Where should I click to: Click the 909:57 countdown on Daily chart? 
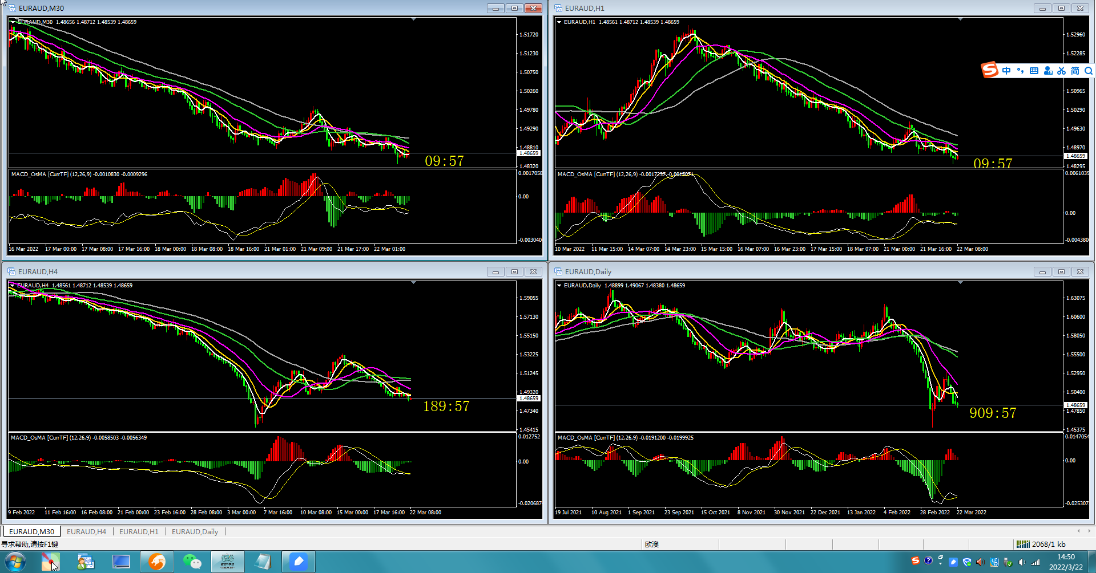click(x=993, y=413)
